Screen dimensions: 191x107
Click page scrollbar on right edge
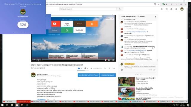[187, 23]
